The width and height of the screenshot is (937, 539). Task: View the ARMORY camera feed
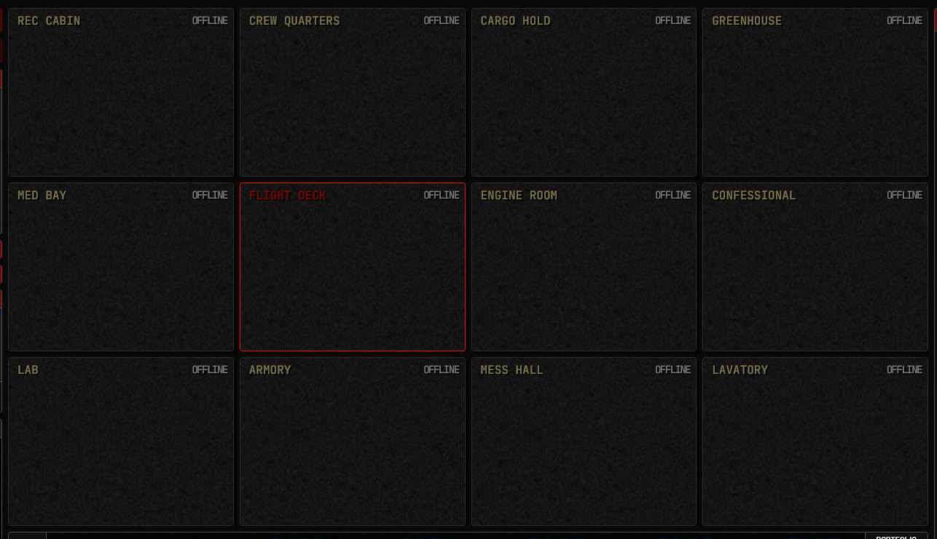tap(353, 442)
